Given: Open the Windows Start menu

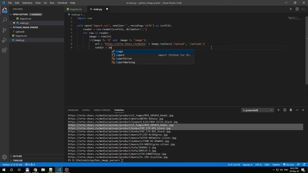Looking at the screenshot, I should tap(4, 170).
